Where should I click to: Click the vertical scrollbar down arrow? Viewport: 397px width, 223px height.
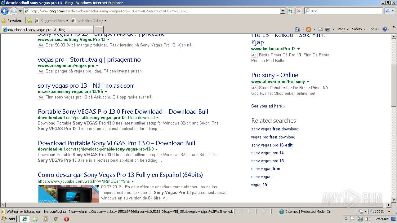tap(394, 200)
